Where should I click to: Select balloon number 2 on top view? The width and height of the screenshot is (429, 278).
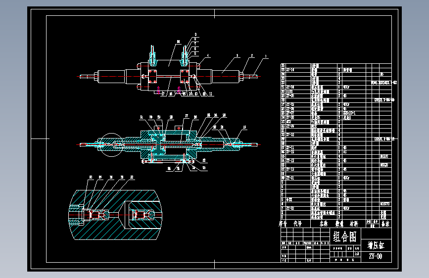tap(252, 55)
